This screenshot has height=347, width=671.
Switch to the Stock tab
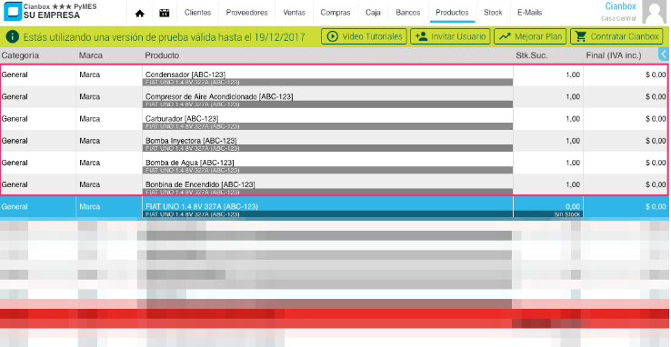[x=493, y=13]
